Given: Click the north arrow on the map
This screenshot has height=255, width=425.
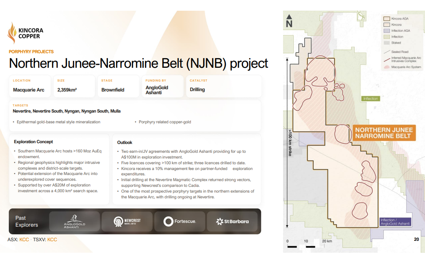Looking at the screenshot, I should pyautogui.click(x=289, y=21).
